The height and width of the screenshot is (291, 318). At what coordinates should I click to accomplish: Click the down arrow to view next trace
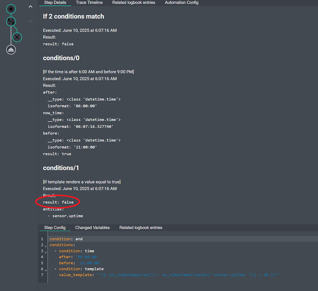click(x=30, y=21)
